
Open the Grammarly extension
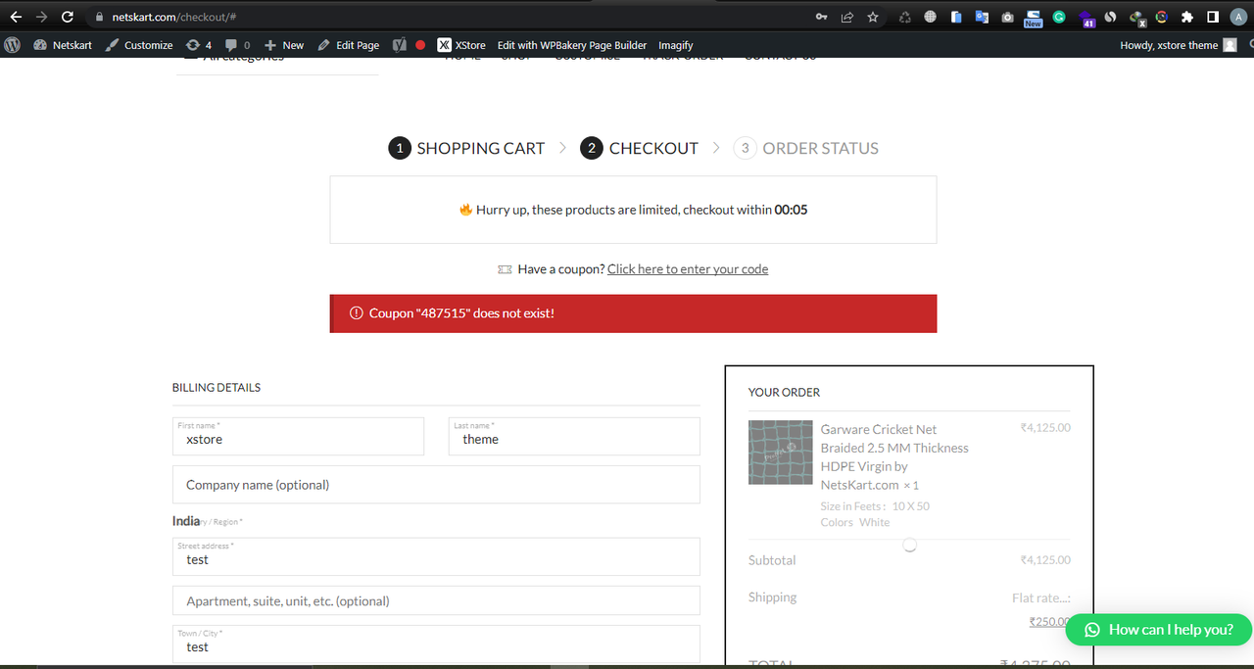point(1059,17)
